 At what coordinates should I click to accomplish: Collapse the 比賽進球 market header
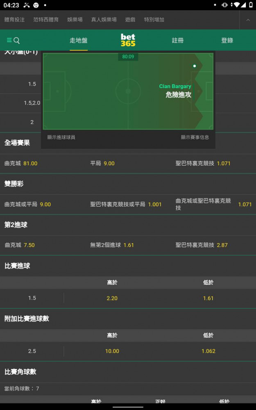(x=128, y=266)
